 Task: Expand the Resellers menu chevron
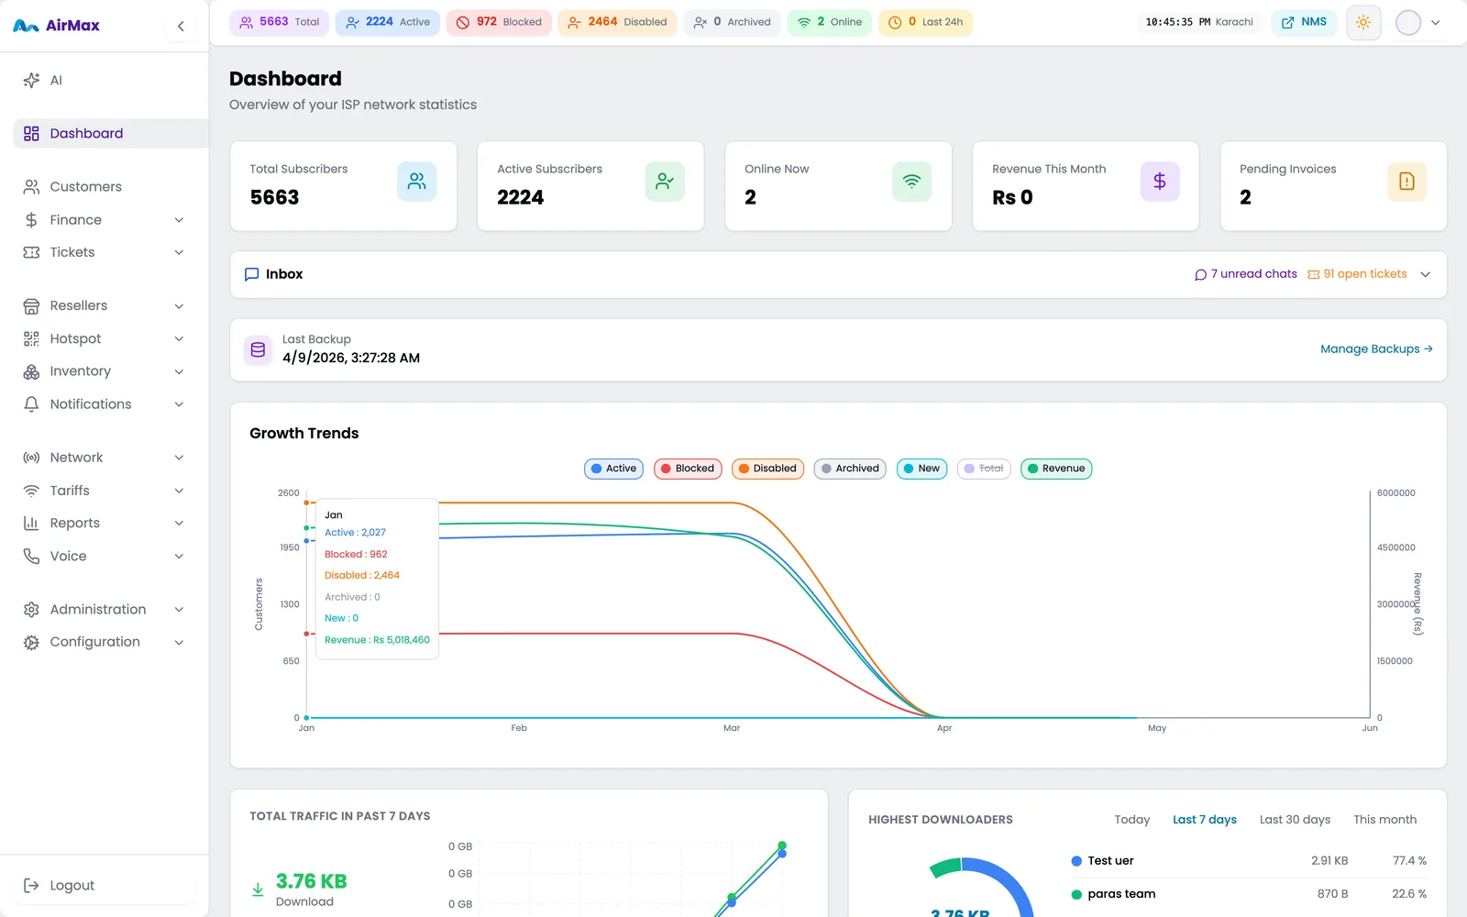pos(180,306)
